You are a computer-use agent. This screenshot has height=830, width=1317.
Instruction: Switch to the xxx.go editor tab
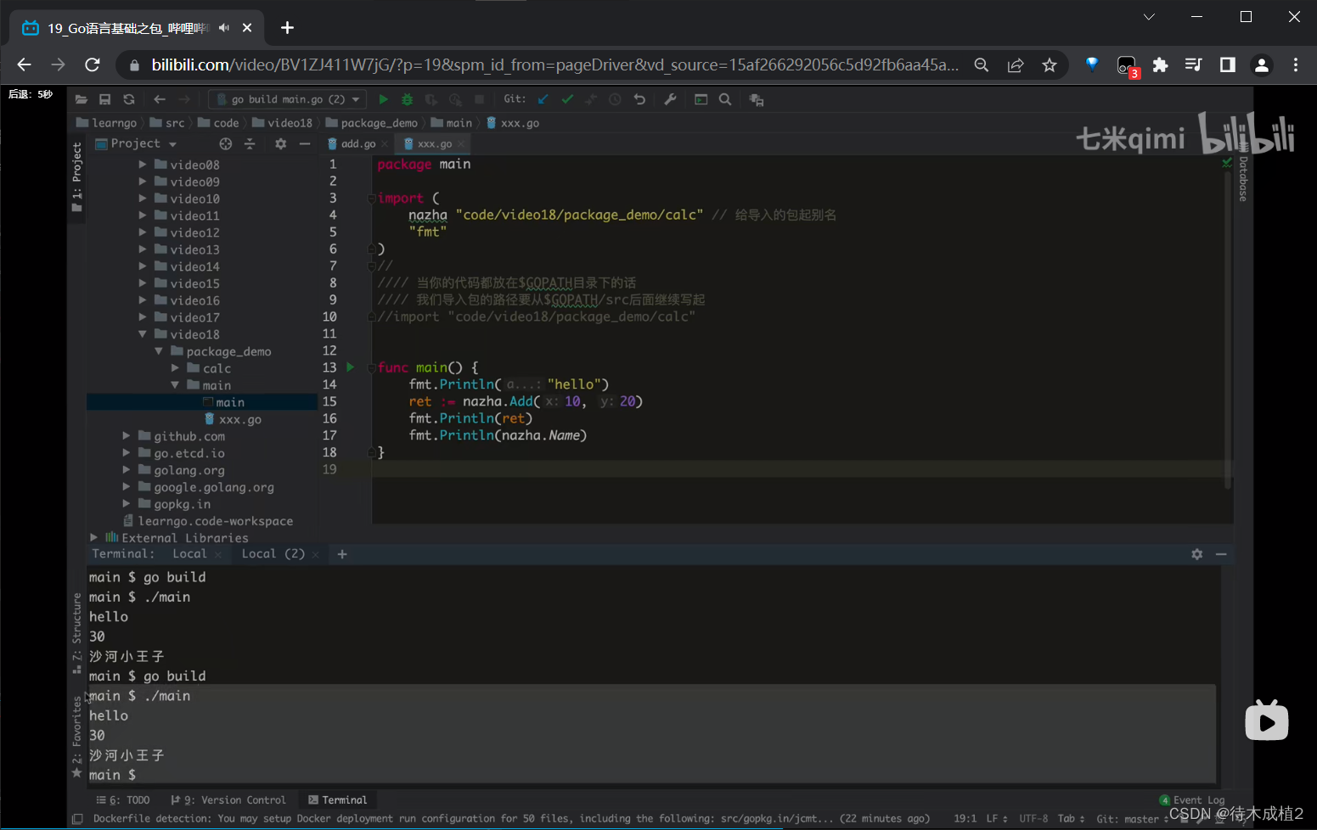(434, 143)
